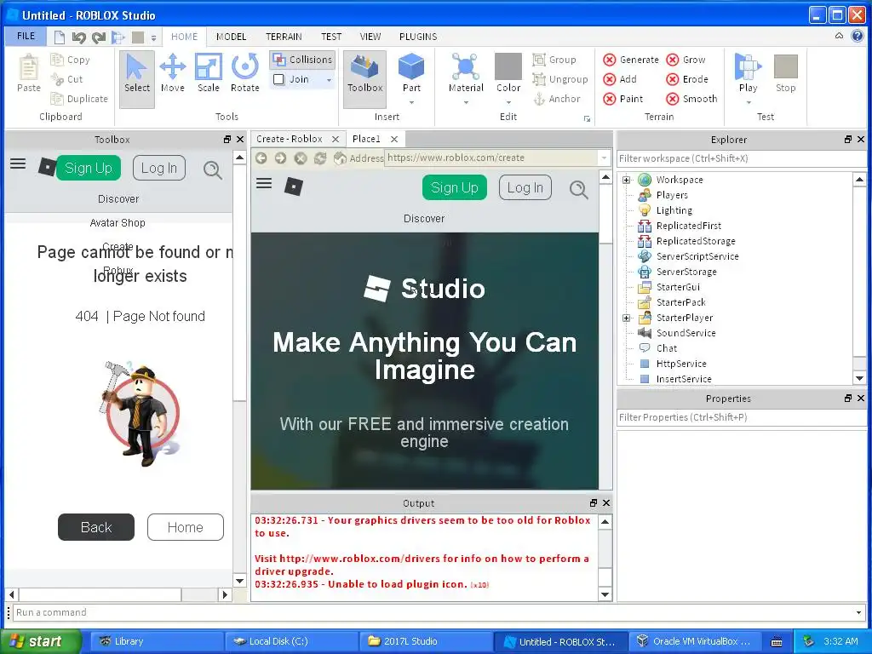Click the Back button on 404 page
The image size is (872, 654).
(96, 527)
